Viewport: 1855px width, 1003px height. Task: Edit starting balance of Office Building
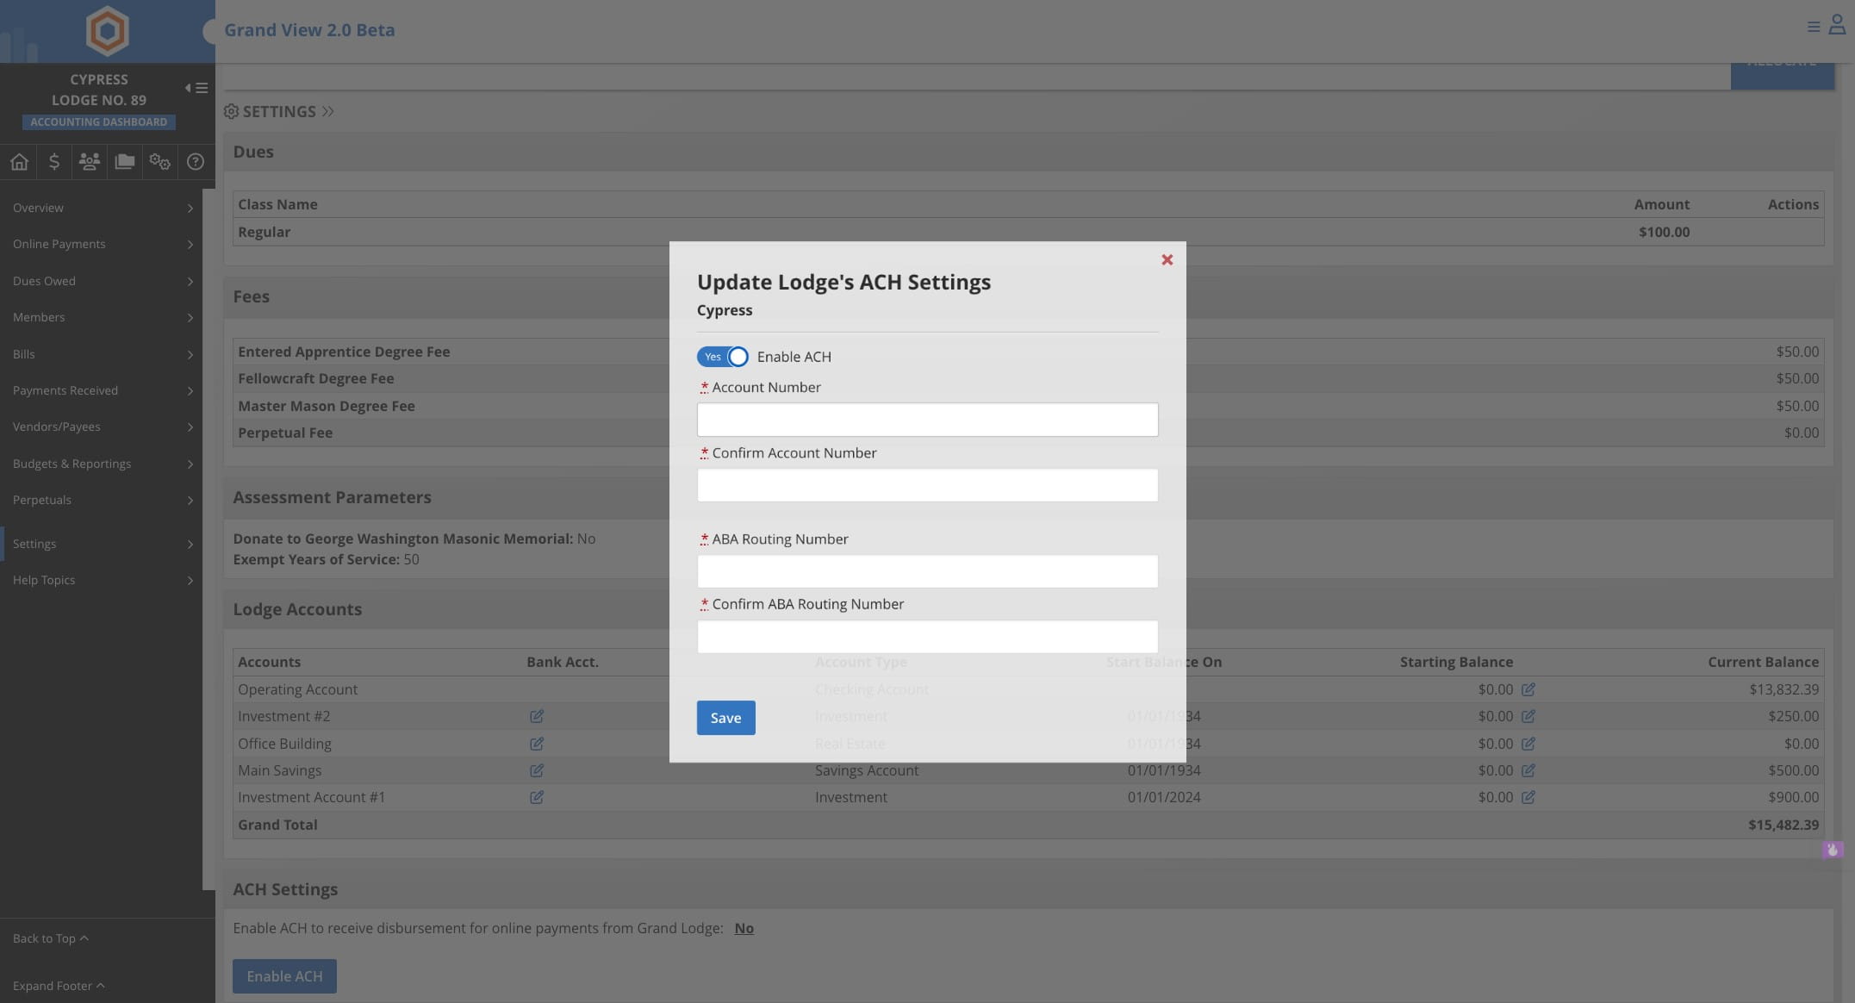(x=1528, y=744)
